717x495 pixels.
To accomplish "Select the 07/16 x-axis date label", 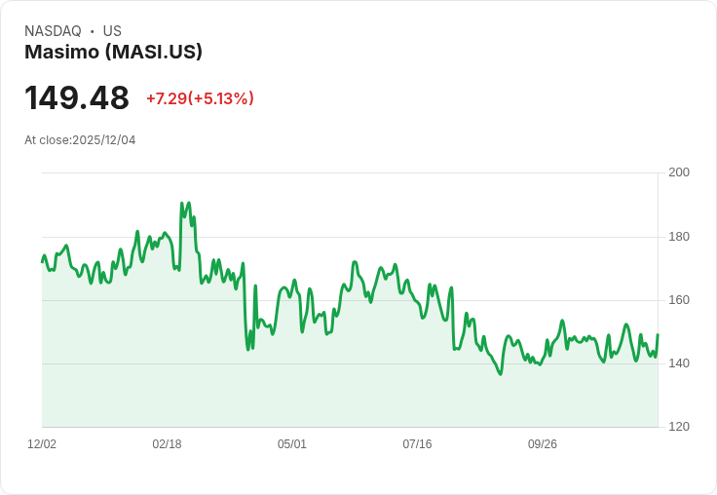I will 417,444.
